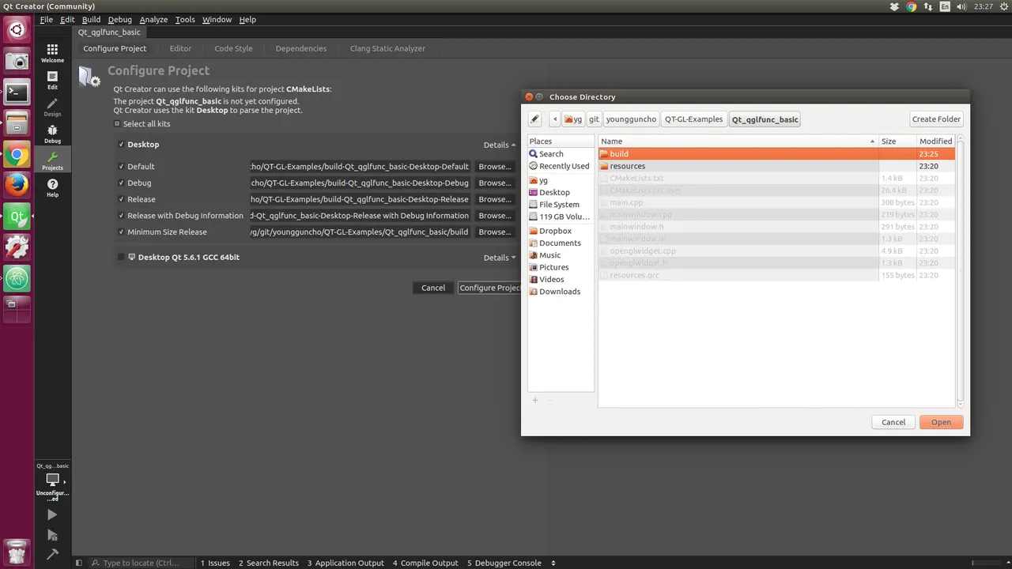This screenshot has width=1012, height=569.
Task: Switch to the Code Style tab
Action: coord(233,48)
